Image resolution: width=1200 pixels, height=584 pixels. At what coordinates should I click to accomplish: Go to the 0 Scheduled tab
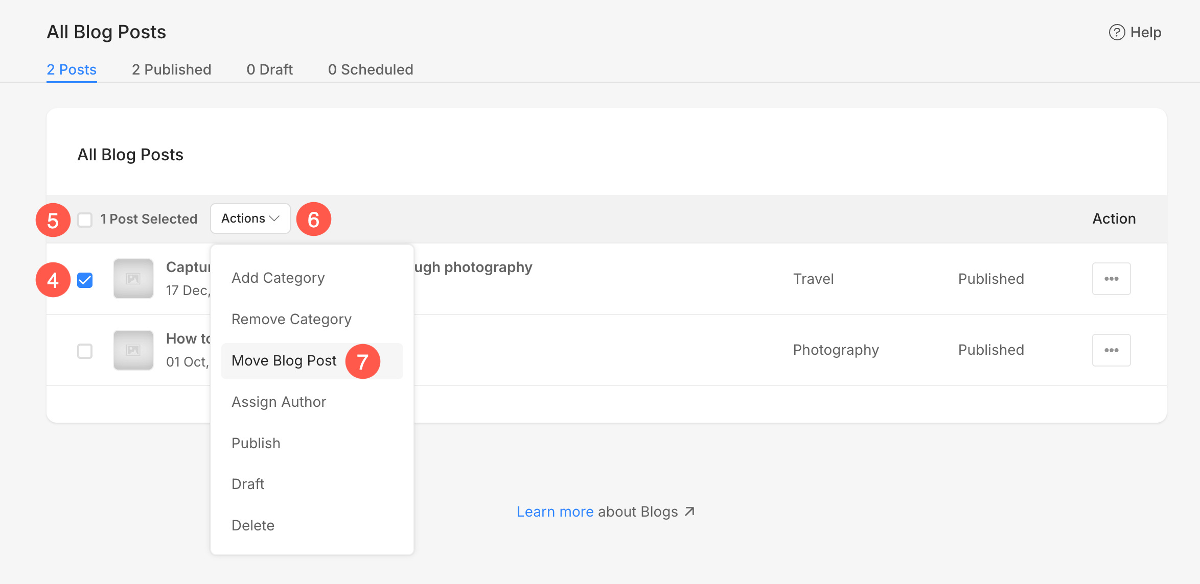371,69
